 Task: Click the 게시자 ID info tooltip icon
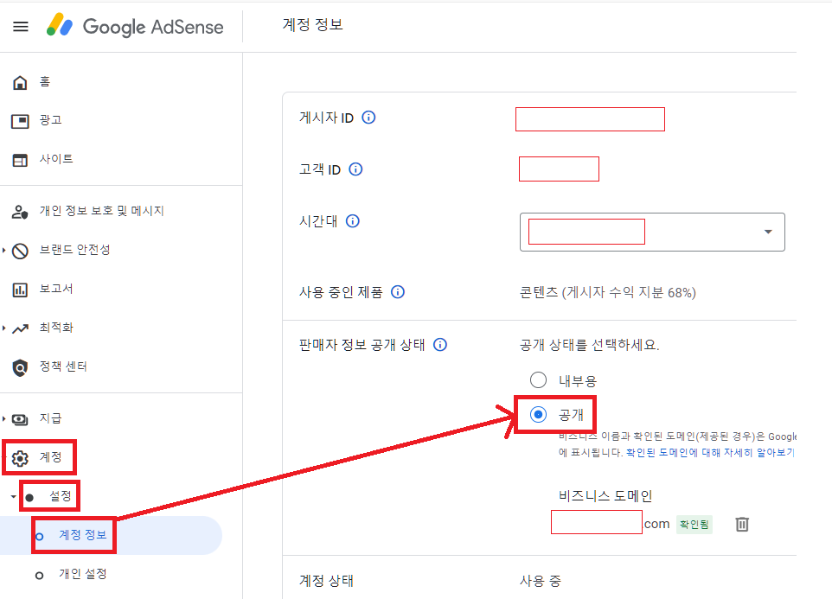(x=368, y=118)
